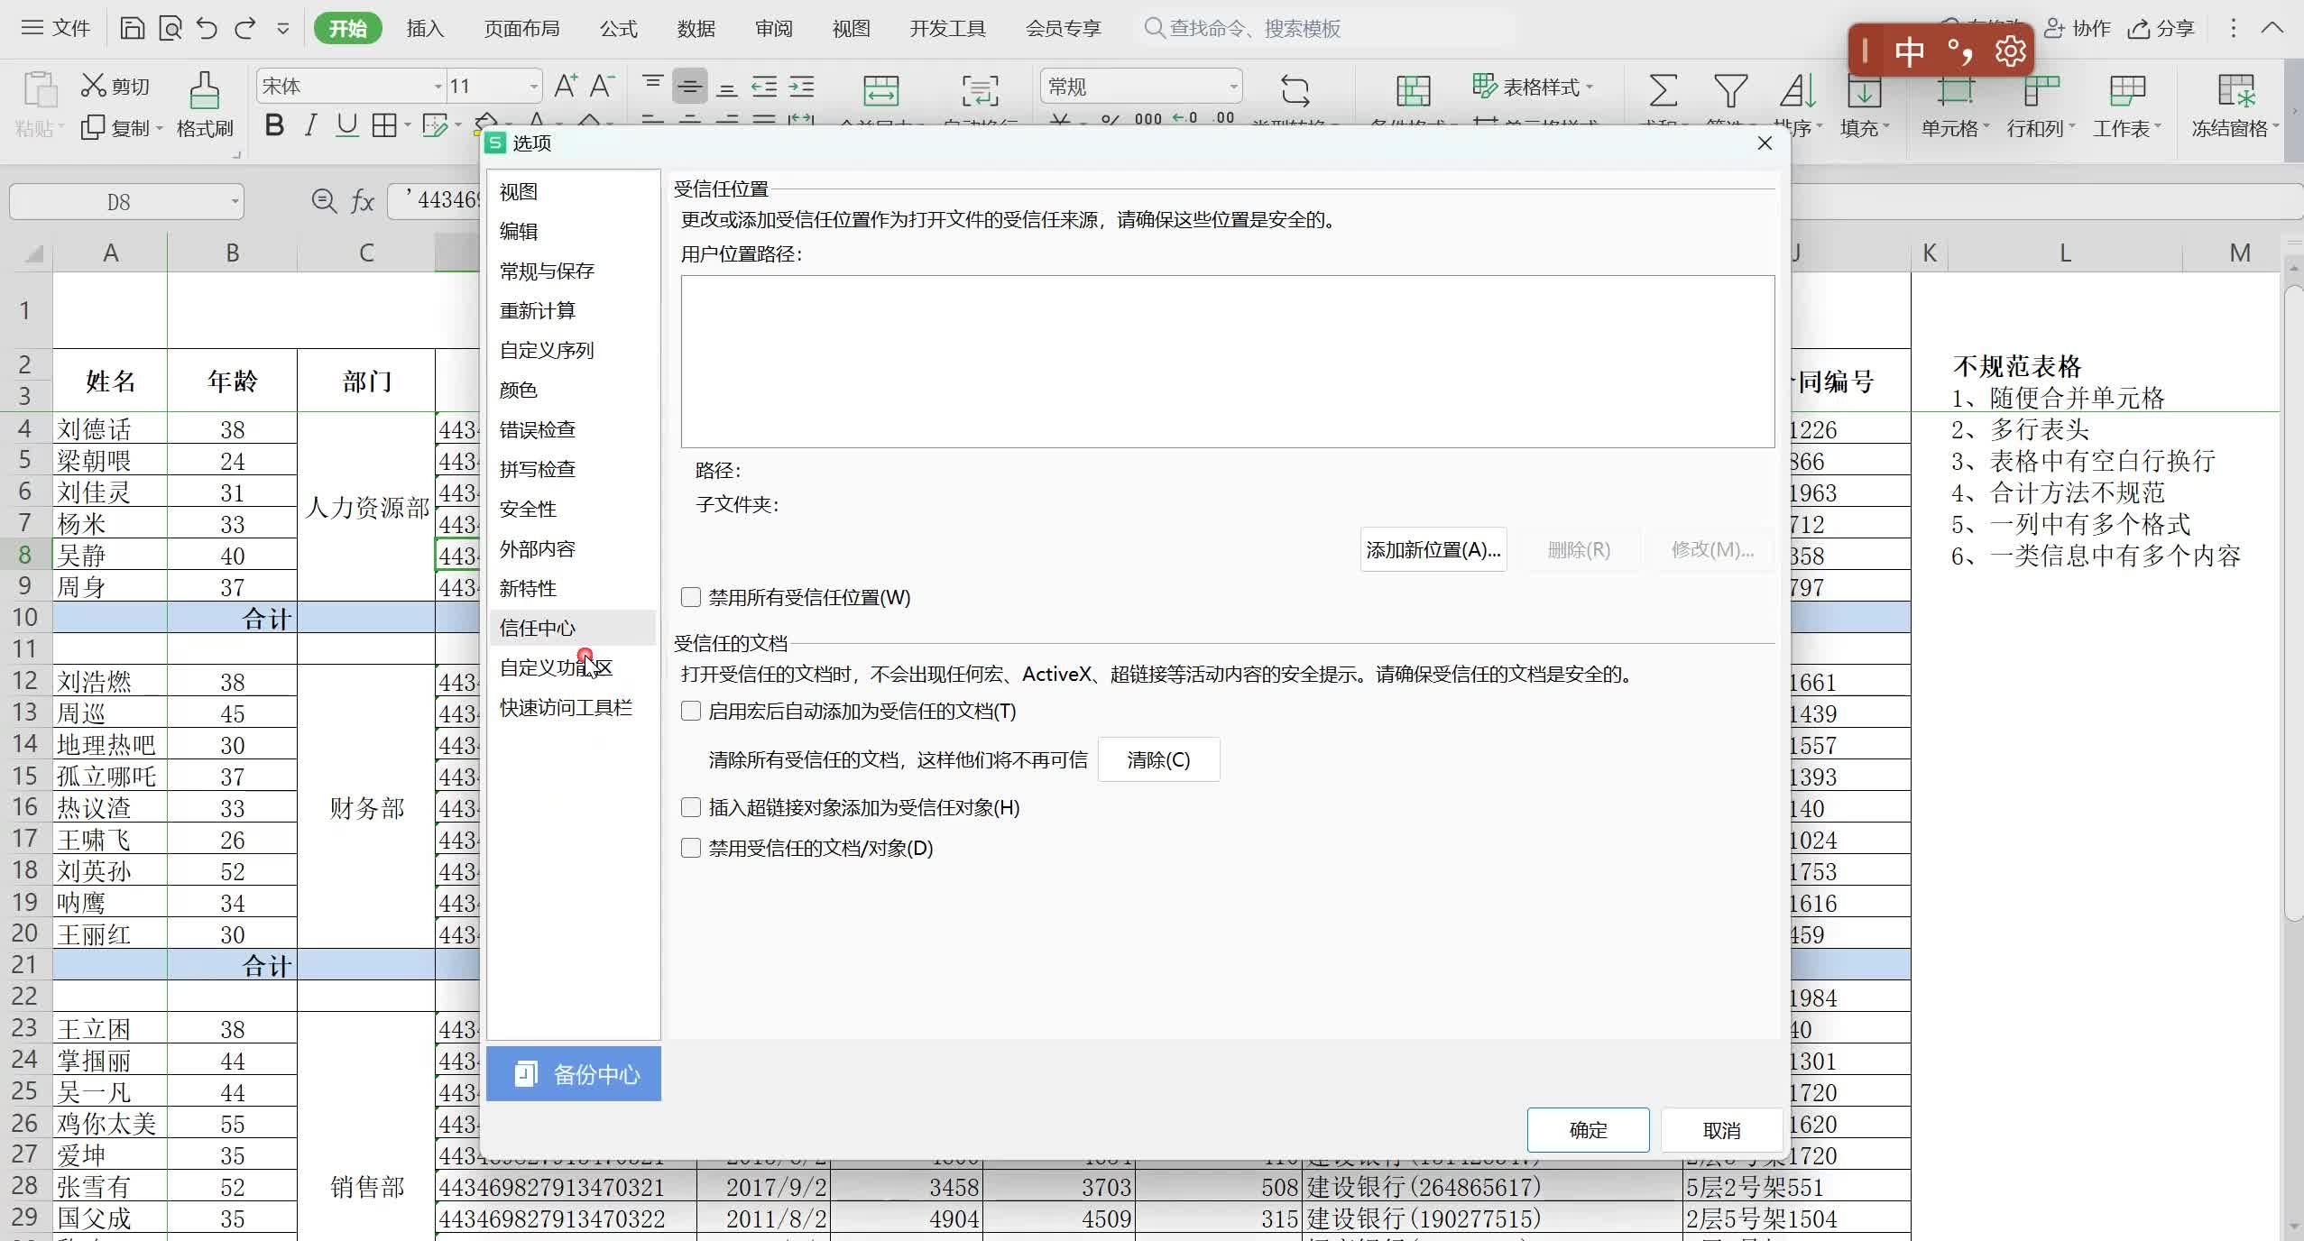Expand the font size 11 dropdown

point(533,87)
